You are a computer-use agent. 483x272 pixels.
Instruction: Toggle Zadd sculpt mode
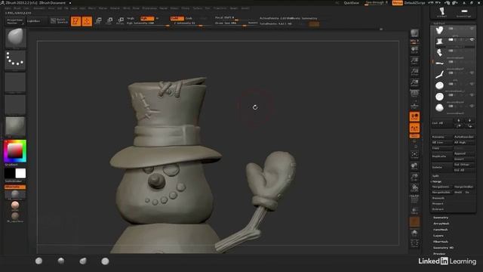177,18
